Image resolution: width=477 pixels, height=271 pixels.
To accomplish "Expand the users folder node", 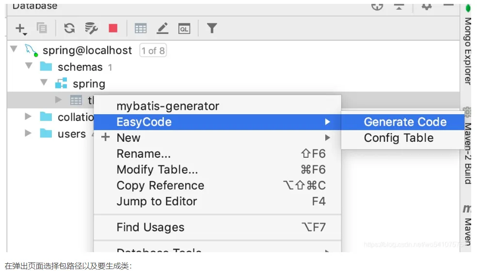I will point(29,133).
